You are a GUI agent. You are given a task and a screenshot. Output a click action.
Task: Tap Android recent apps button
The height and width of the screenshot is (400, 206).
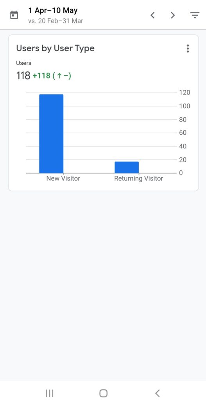(x=50, y=393)
